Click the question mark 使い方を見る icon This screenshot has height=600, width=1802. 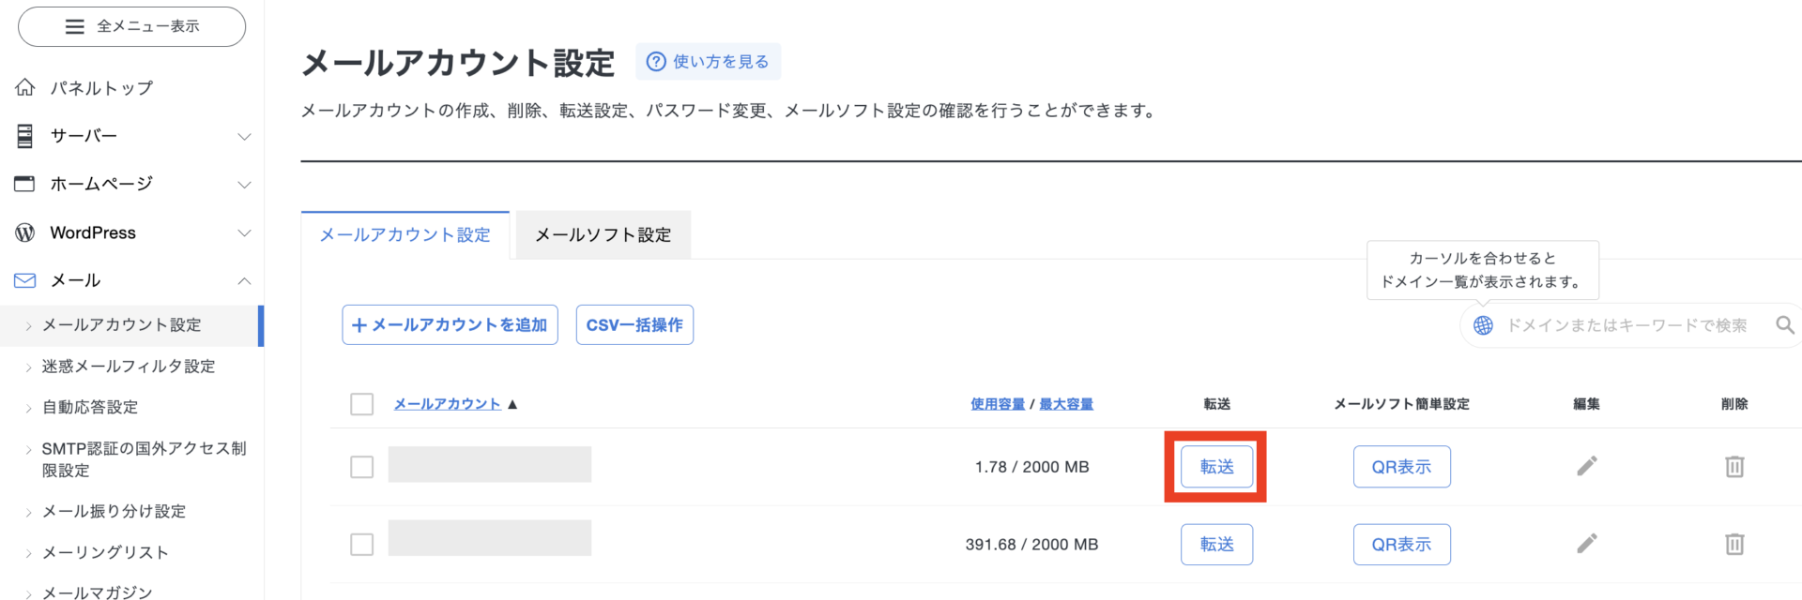(x=656, y=62)
